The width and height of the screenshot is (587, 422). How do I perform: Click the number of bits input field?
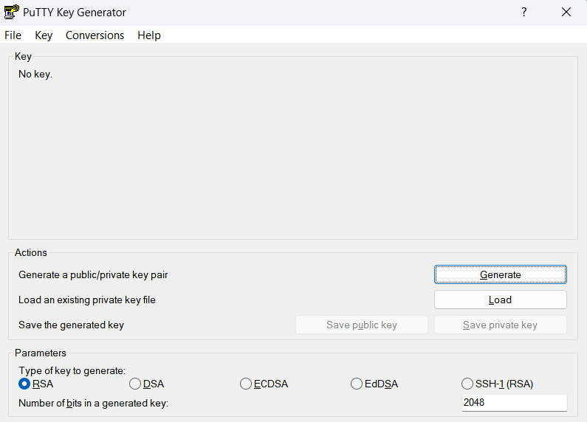[x=515, y=403]
